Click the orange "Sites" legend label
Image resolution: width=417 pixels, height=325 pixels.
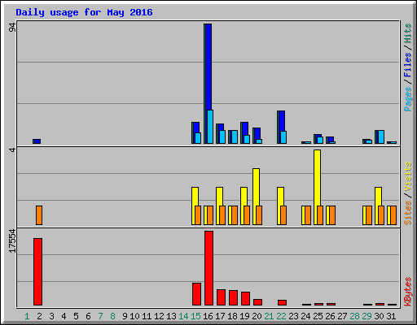(x=407, y=213)
